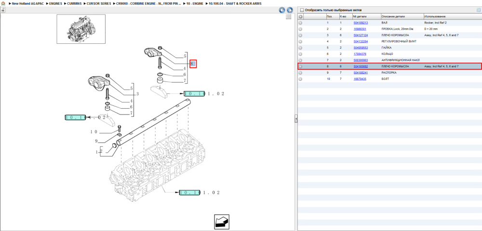This screenshot has width=482, height=231.
Task: Sort by 'Использование' column header
Action: point(453,16)
